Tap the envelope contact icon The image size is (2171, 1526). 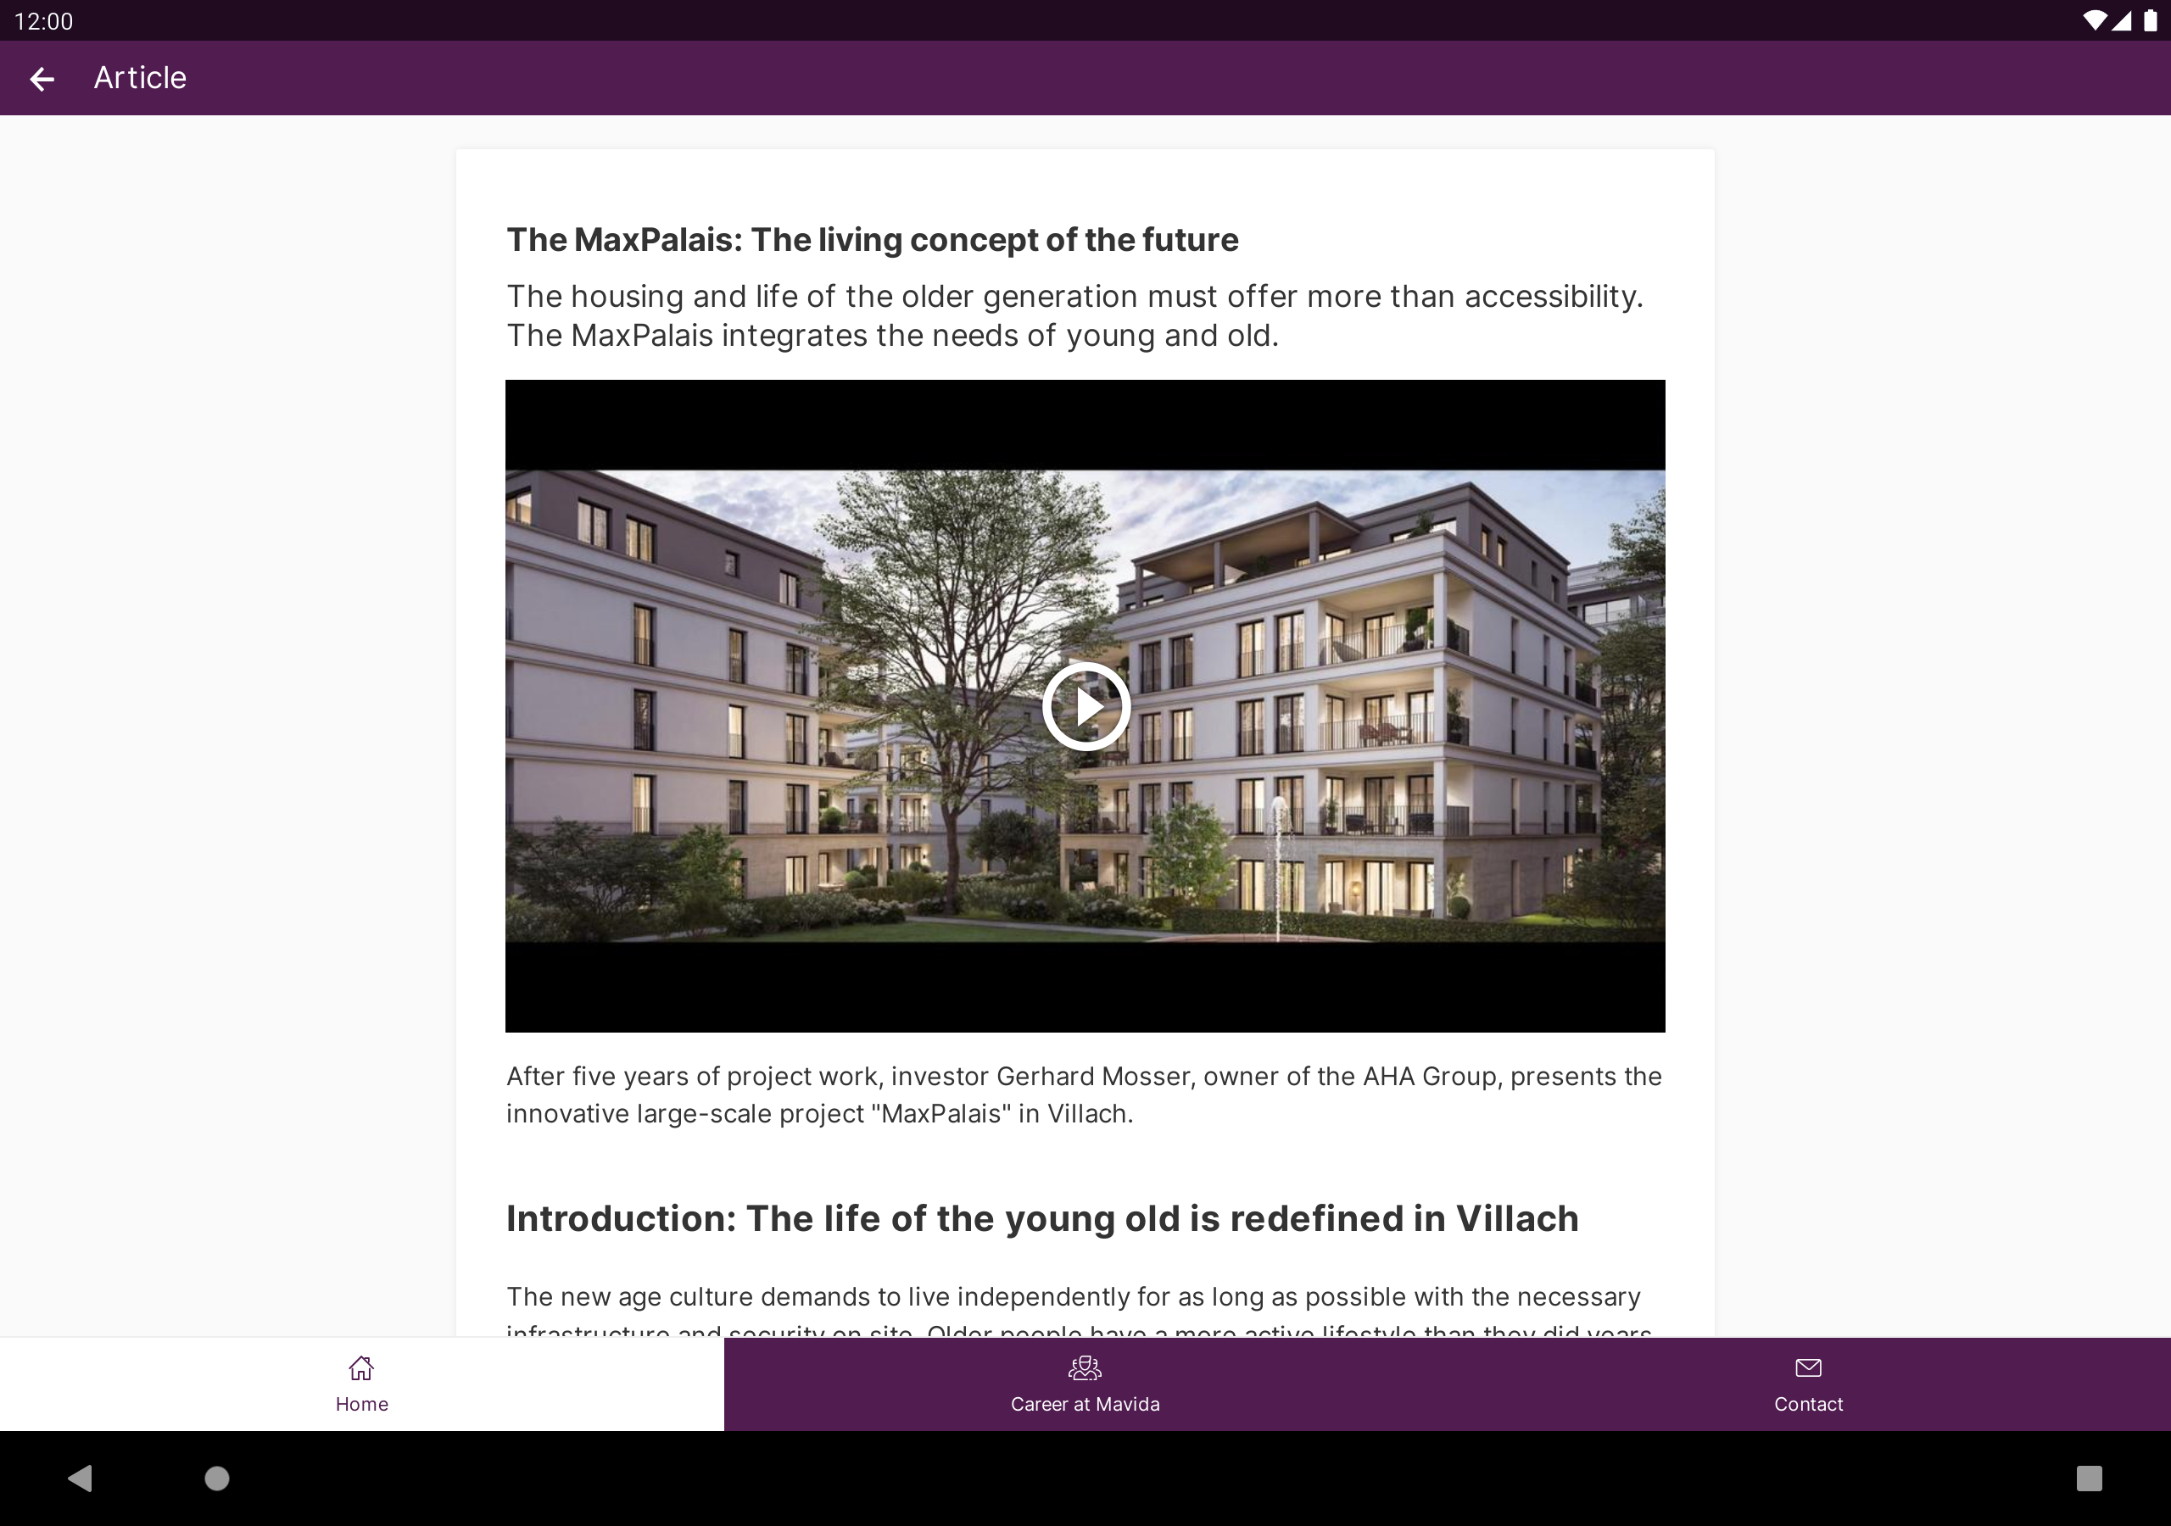tap(1809, 1368)
